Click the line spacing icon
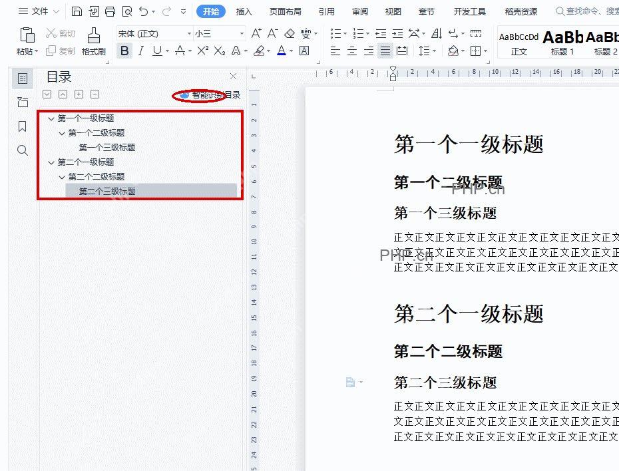 point(424,51)
